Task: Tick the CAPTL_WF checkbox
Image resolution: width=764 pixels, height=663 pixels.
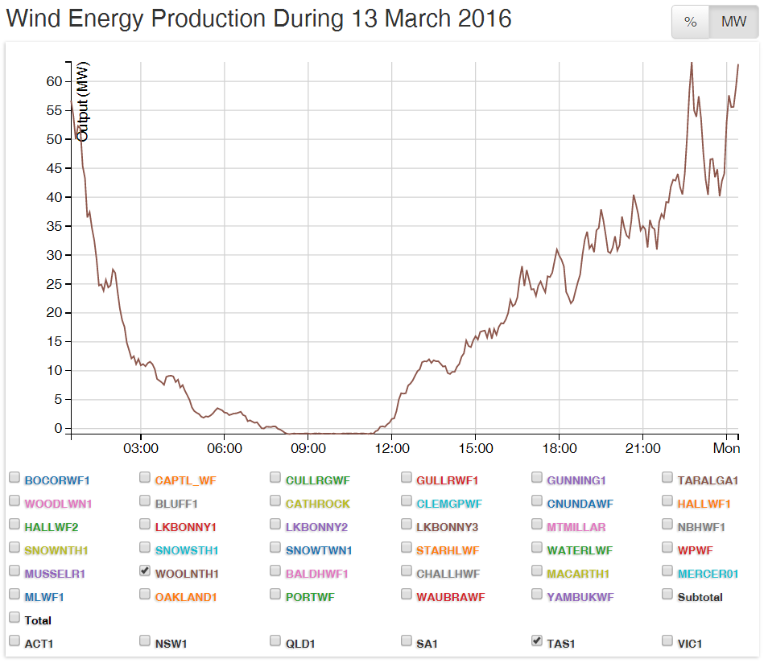Action: point(145,477)
